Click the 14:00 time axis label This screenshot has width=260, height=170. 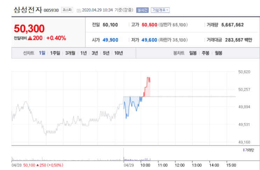[214, 165]
